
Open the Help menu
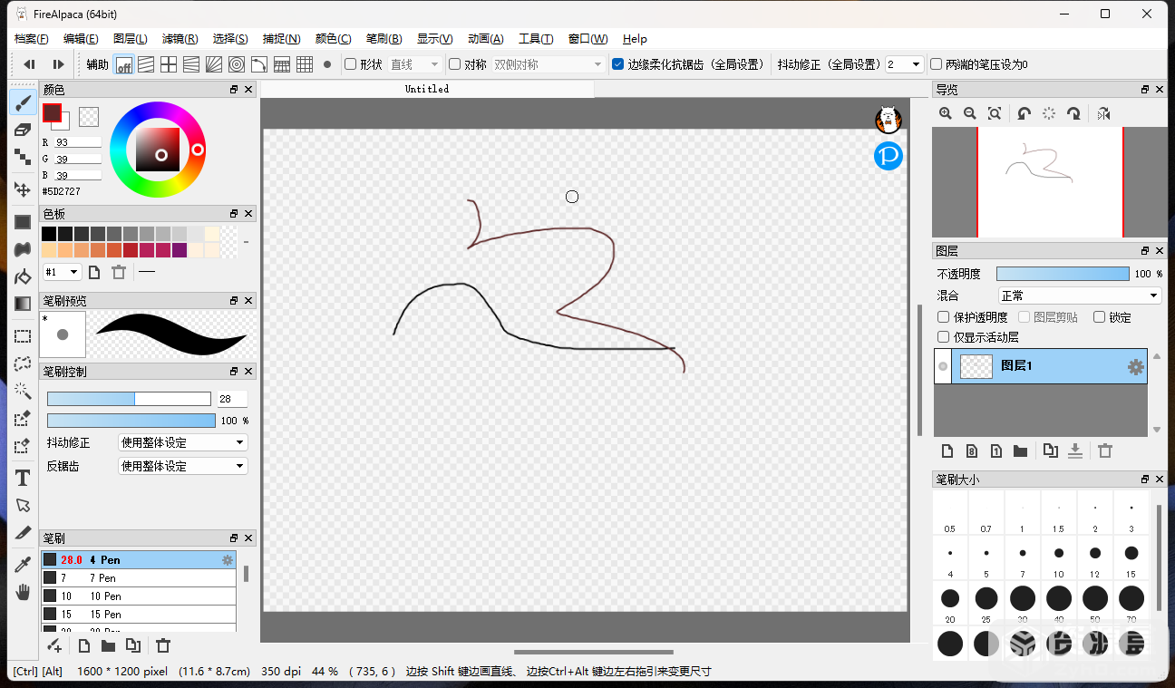[635, 39]
